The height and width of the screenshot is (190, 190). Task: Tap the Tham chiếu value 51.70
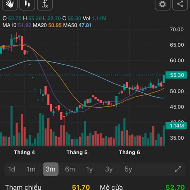click(81, 187)
